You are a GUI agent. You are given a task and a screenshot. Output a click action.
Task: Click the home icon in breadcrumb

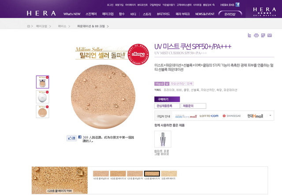pos(28,26)
